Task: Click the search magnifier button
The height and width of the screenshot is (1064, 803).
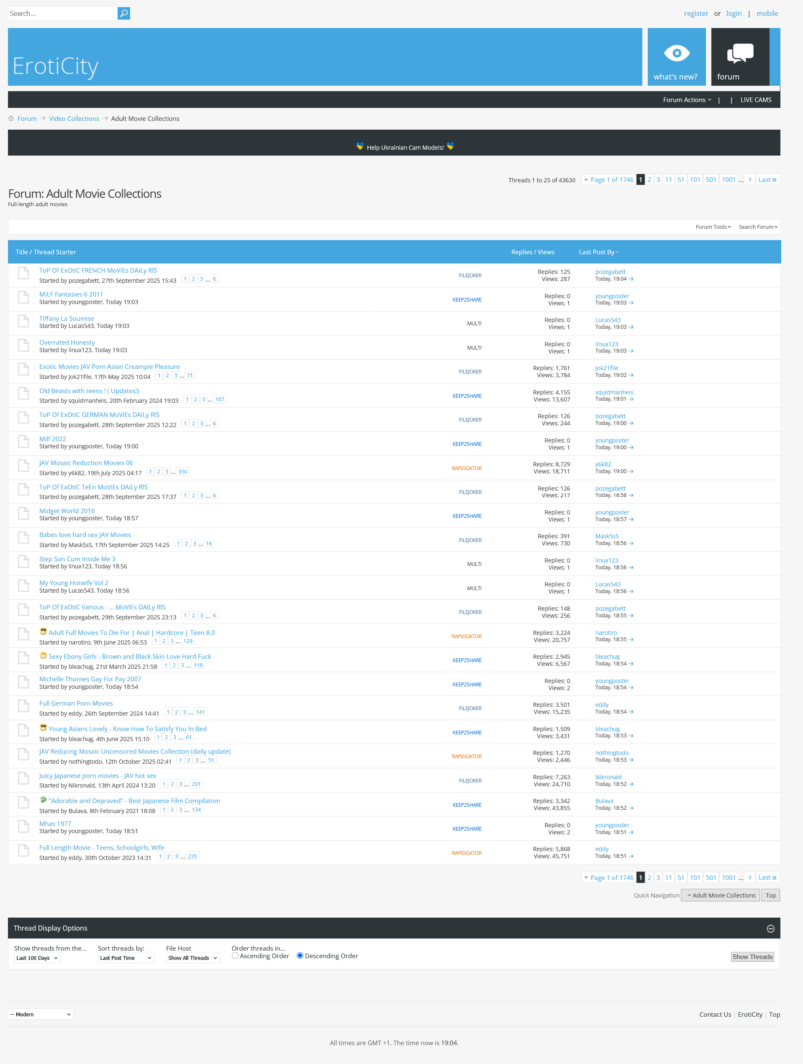Action: coord(123,13)
